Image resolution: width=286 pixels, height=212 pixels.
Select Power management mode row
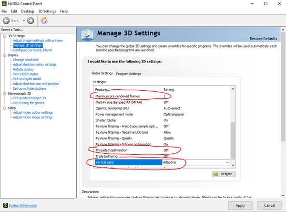coord(162,115)
